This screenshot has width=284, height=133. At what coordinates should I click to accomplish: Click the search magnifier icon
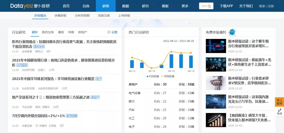coord(209,6)
